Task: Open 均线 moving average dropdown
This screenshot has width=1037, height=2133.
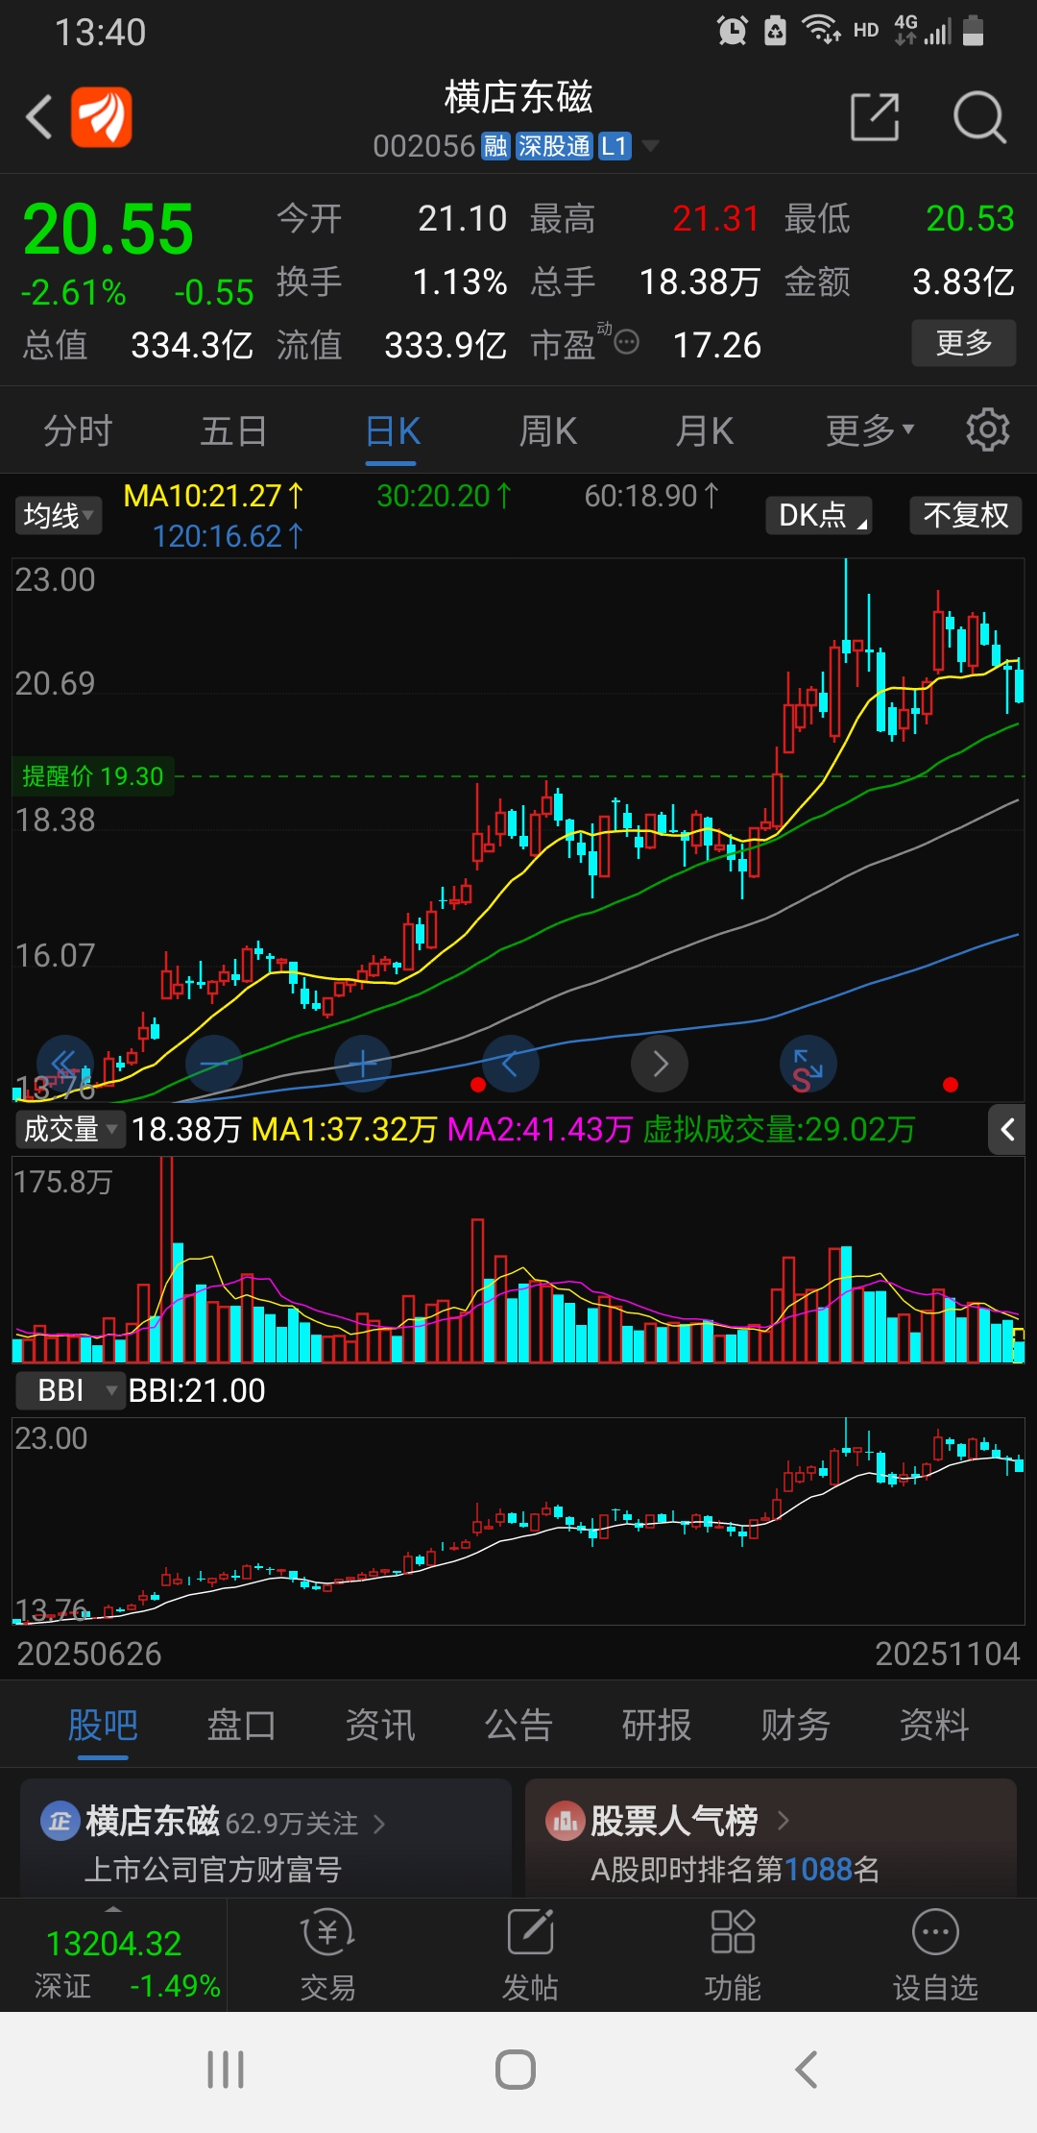Action: tap(59, 516)
